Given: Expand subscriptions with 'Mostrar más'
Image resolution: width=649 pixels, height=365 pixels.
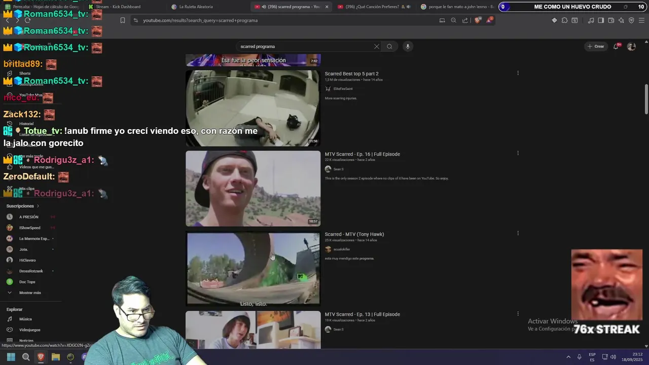Looking at the screenshot, I should [30, 293].
